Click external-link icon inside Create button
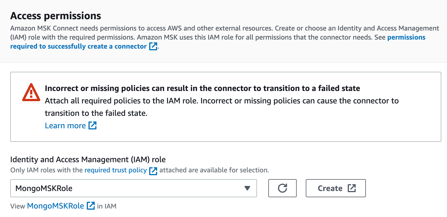 pyautogui.click(x=352, y=188)
